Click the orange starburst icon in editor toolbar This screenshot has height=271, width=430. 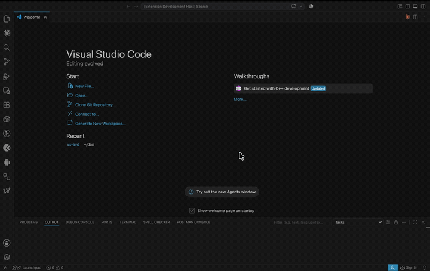coord(407,17)
